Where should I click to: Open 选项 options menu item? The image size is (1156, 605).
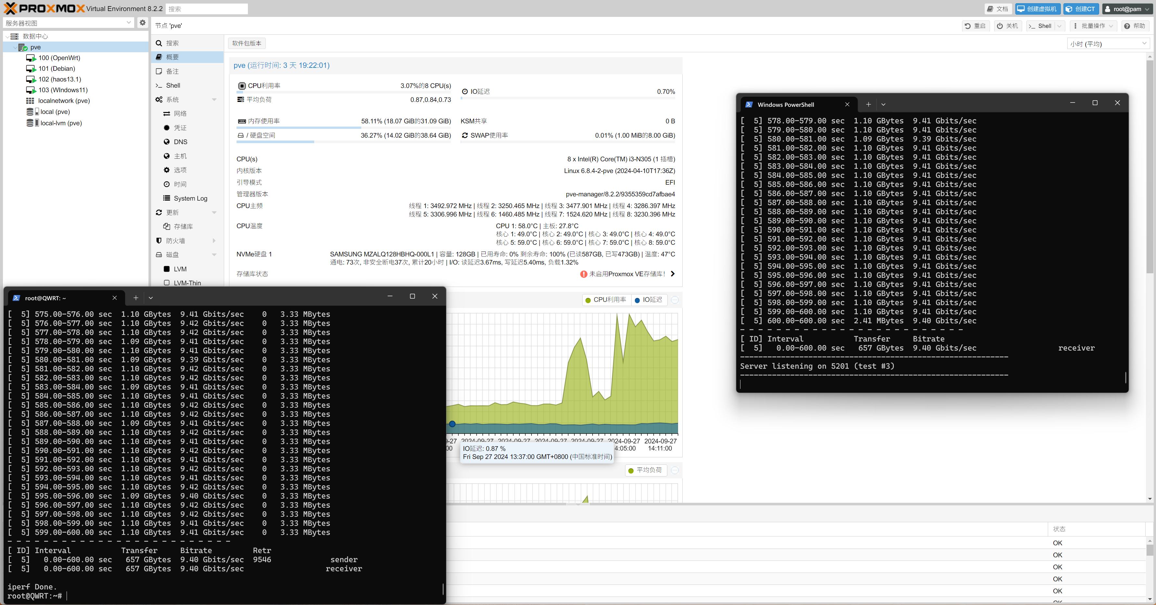click(x=187, y=170)
